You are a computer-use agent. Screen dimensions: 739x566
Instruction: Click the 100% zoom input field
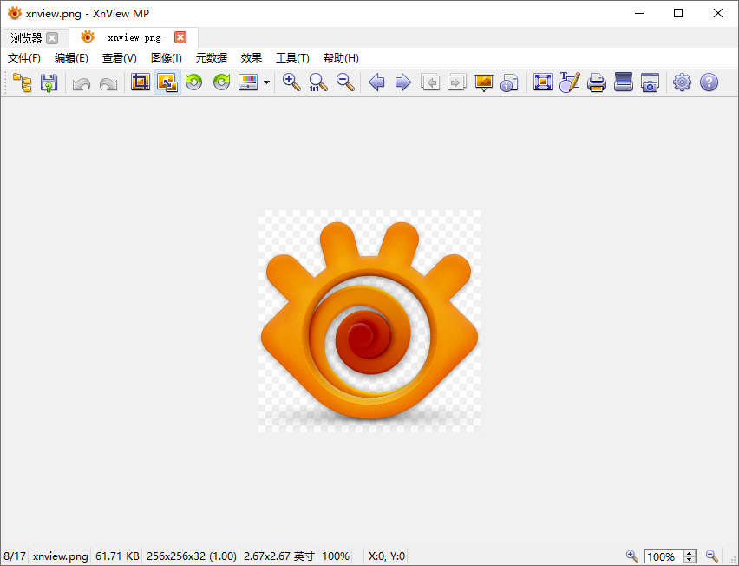664,556
